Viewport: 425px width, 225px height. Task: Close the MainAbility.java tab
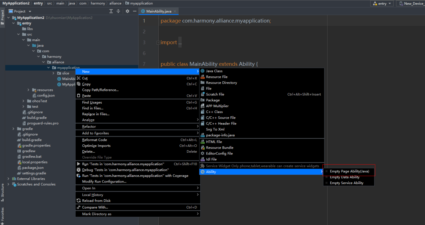click(x=175, y=11)
